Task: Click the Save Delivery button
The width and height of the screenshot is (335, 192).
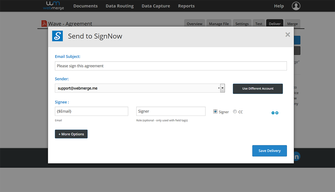Action: click(x=269, y=151)
